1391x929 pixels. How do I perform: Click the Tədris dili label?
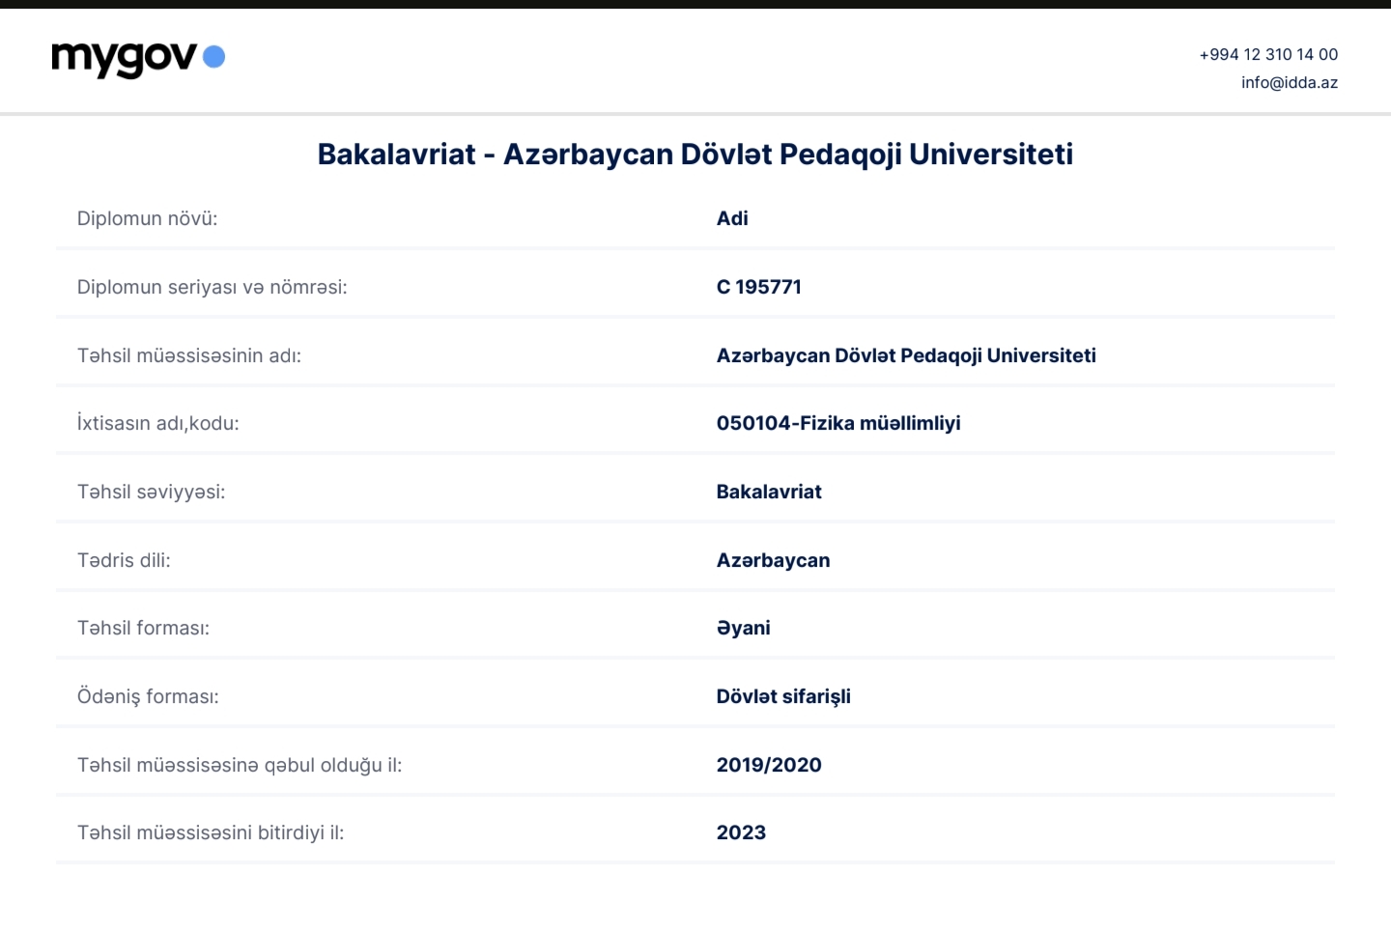(124, 560)
